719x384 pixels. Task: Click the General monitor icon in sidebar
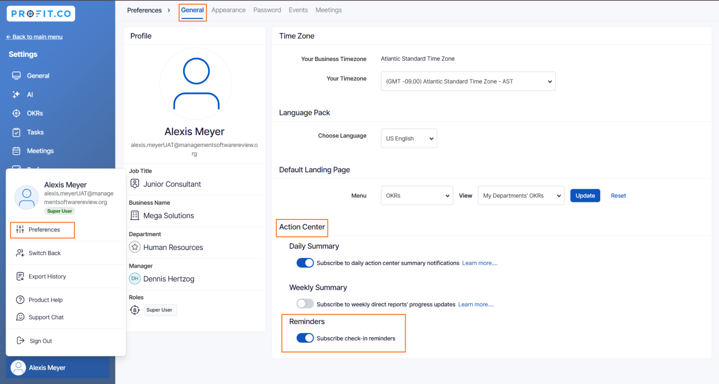16,76
